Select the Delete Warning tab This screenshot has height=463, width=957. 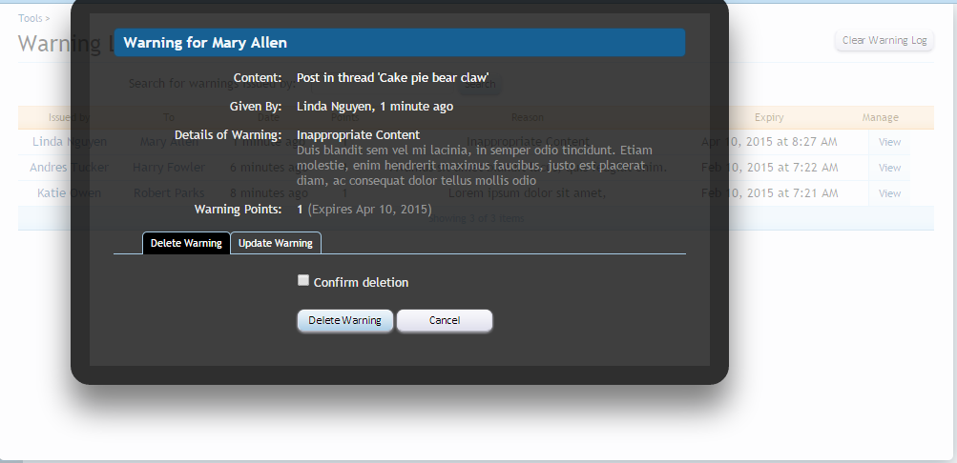point(186,243)
